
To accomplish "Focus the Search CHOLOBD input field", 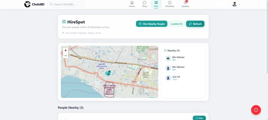I will [x=66, y=4].
